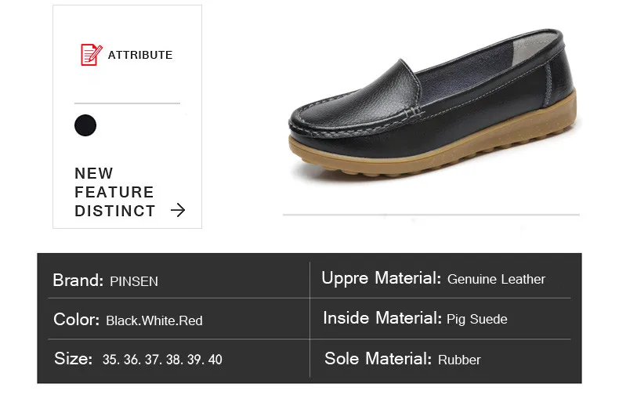
Task: Click the Rubber value text
Action: coord(459,360)
